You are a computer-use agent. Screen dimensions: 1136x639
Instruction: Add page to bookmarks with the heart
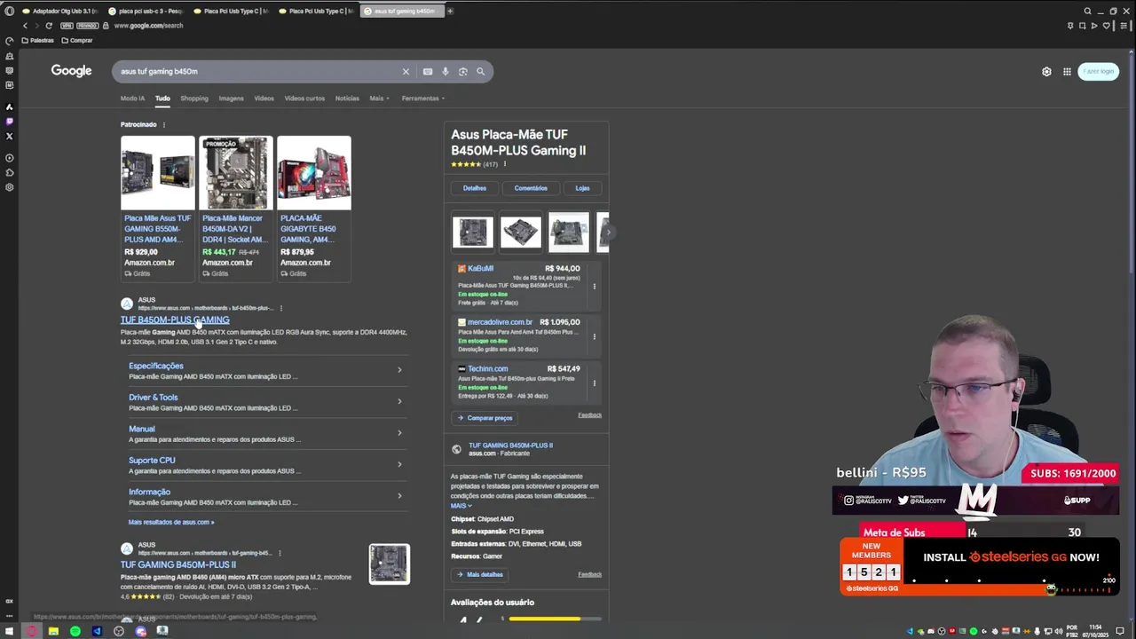(1107, 26)
